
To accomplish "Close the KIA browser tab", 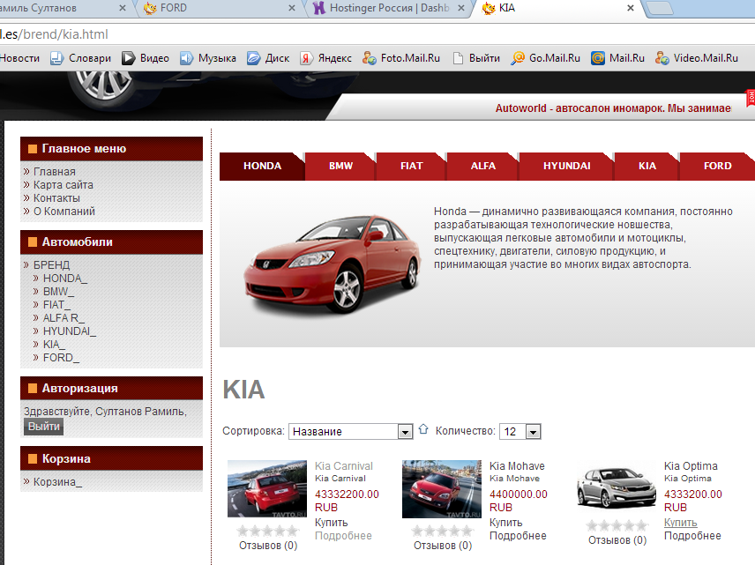I will 630,8.
